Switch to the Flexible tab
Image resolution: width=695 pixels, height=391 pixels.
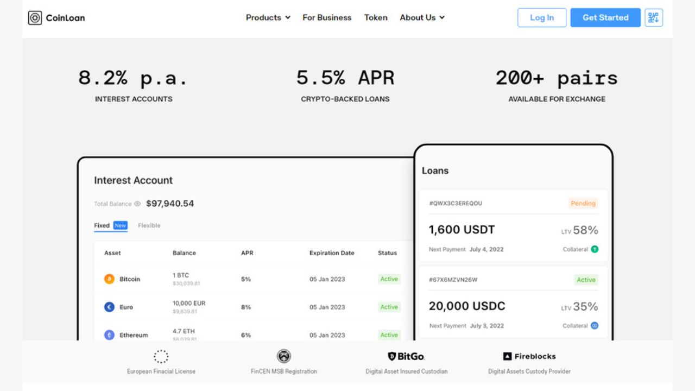click(x=149, y=225)
